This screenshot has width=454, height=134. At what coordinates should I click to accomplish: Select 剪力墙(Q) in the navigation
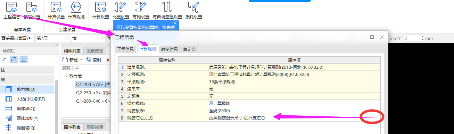point(27,89)
